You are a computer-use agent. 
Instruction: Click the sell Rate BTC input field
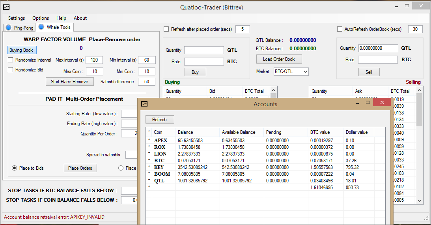(x=378, y=60)
